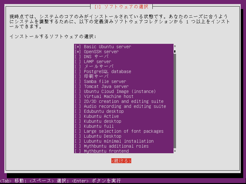Check 2D/3D creation and editing suite box
The image size is (246, 184).
point(78,101)
